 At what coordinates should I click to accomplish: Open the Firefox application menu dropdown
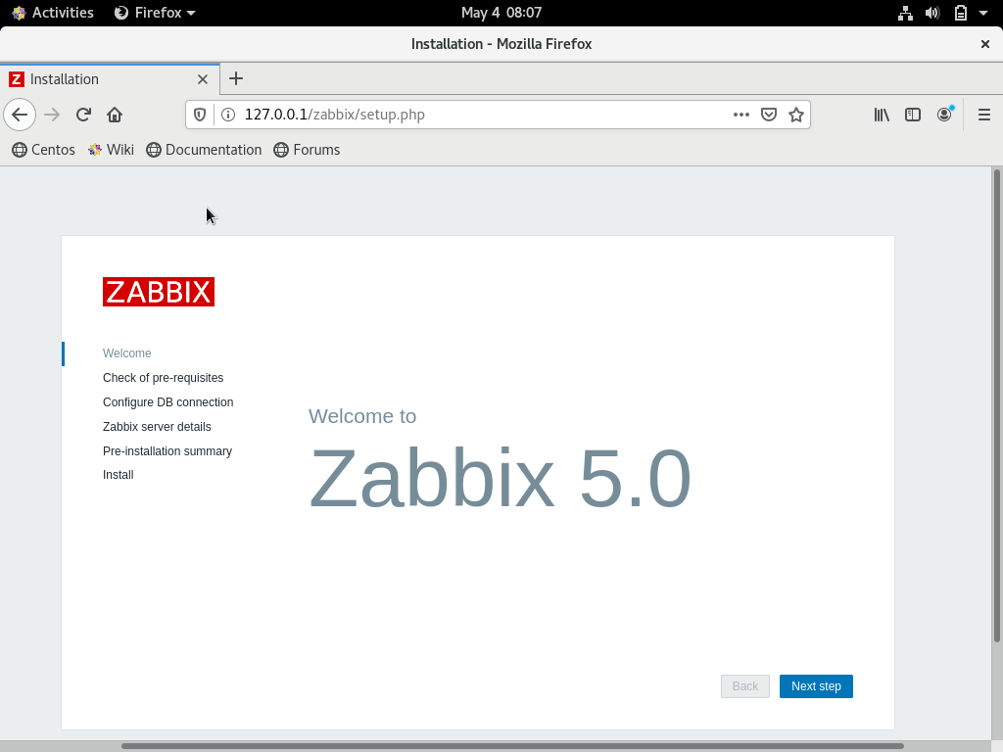pyautogui.click(x=154, y=13)
